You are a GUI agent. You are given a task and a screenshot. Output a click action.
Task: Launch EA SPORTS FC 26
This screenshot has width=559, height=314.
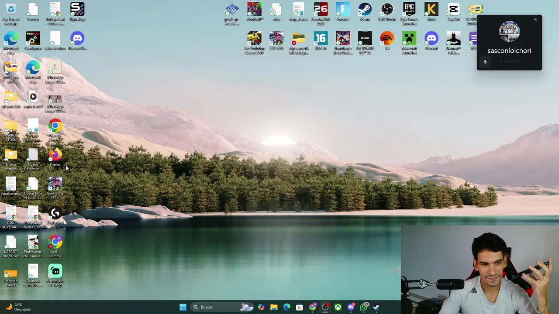[x=365, y=43]
